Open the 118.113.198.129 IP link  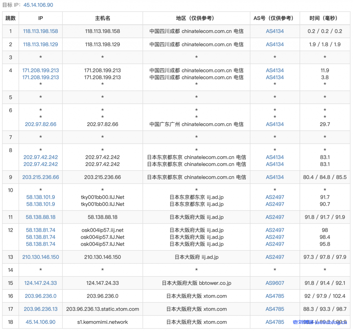(x=41, y=44)
